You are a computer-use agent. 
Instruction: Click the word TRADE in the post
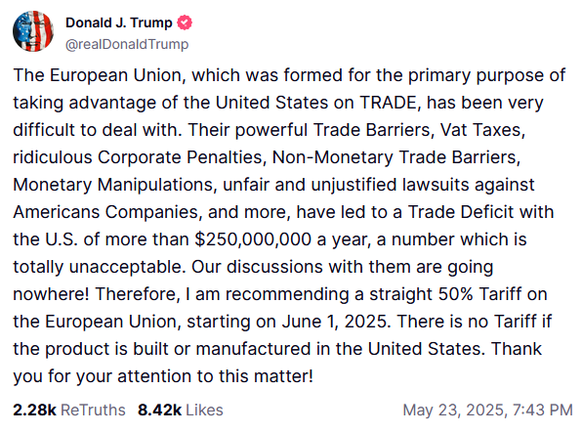[x=390, y=103]
